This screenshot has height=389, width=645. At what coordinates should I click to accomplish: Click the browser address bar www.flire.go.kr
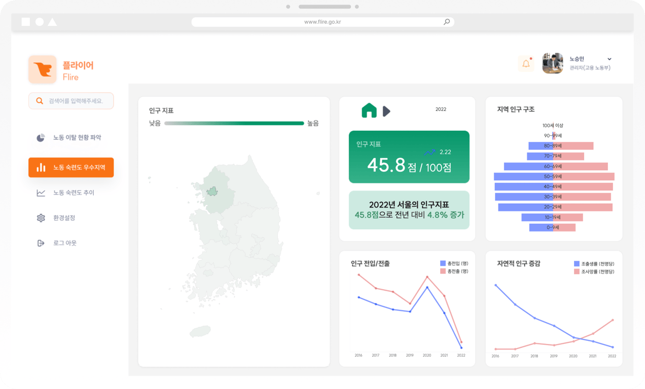coord(322,22)
